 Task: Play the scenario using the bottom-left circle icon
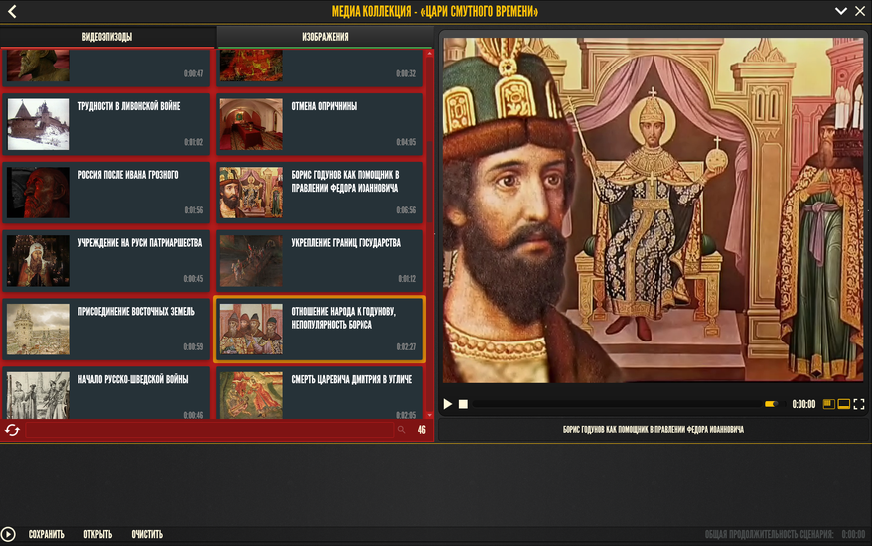point(9,534)
